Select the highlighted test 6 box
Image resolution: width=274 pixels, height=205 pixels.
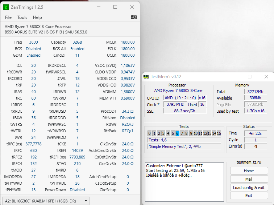click(x=177, y=133)
